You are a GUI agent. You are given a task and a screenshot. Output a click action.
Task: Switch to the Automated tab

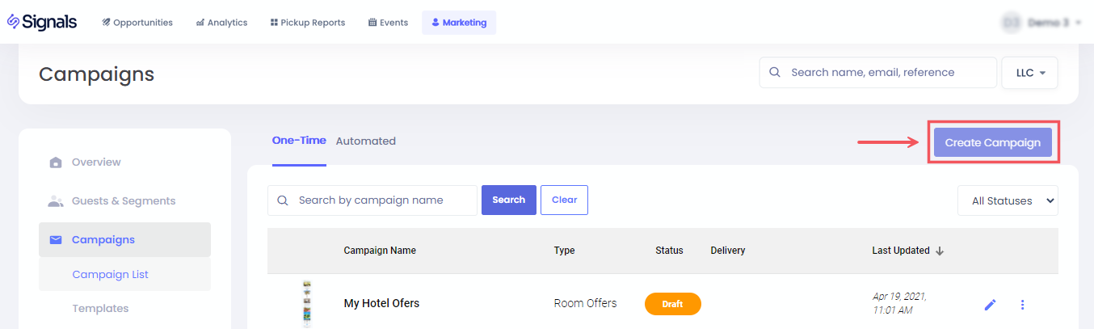[x=366, y=141]
